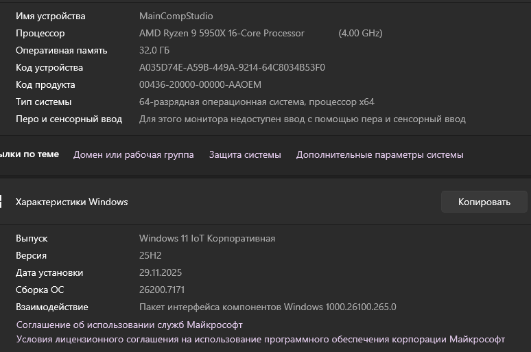The image size is (531, 352).
Task: Open the Домен или рабочая группа link
Action: point(133,155)
